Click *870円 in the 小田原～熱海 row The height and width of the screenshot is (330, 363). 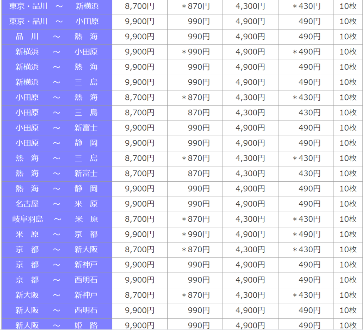(x=195, y=98)
